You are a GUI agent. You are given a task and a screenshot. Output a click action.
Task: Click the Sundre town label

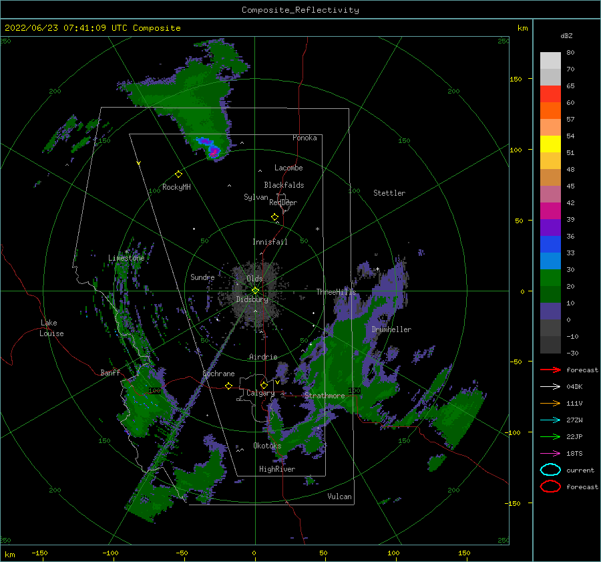tap(202, 277)
